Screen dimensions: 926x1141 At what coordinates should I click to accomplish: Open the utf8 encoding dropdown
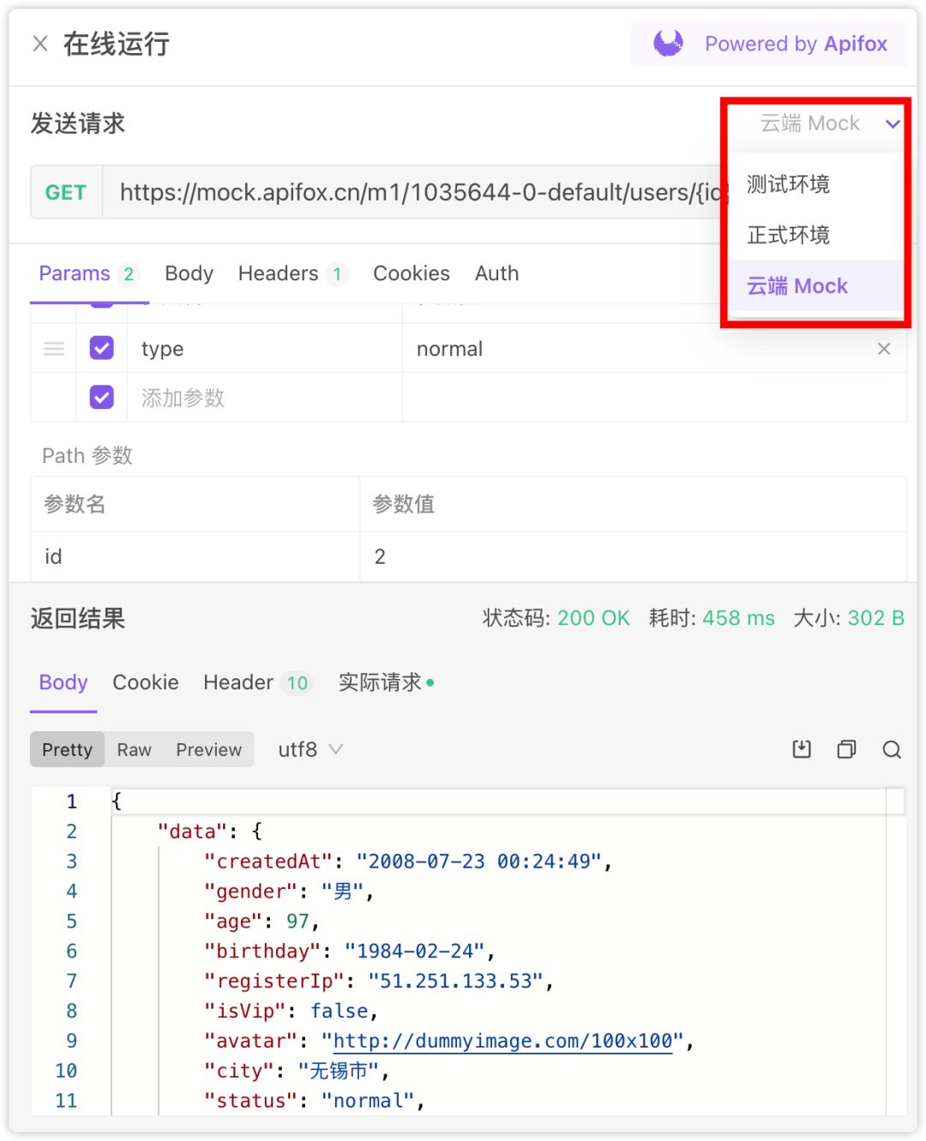pos(309,749)
